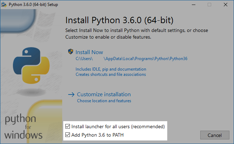Click the 'Choose location and features' subtitle
Screen dimensions: 234x144
[104, 101]
